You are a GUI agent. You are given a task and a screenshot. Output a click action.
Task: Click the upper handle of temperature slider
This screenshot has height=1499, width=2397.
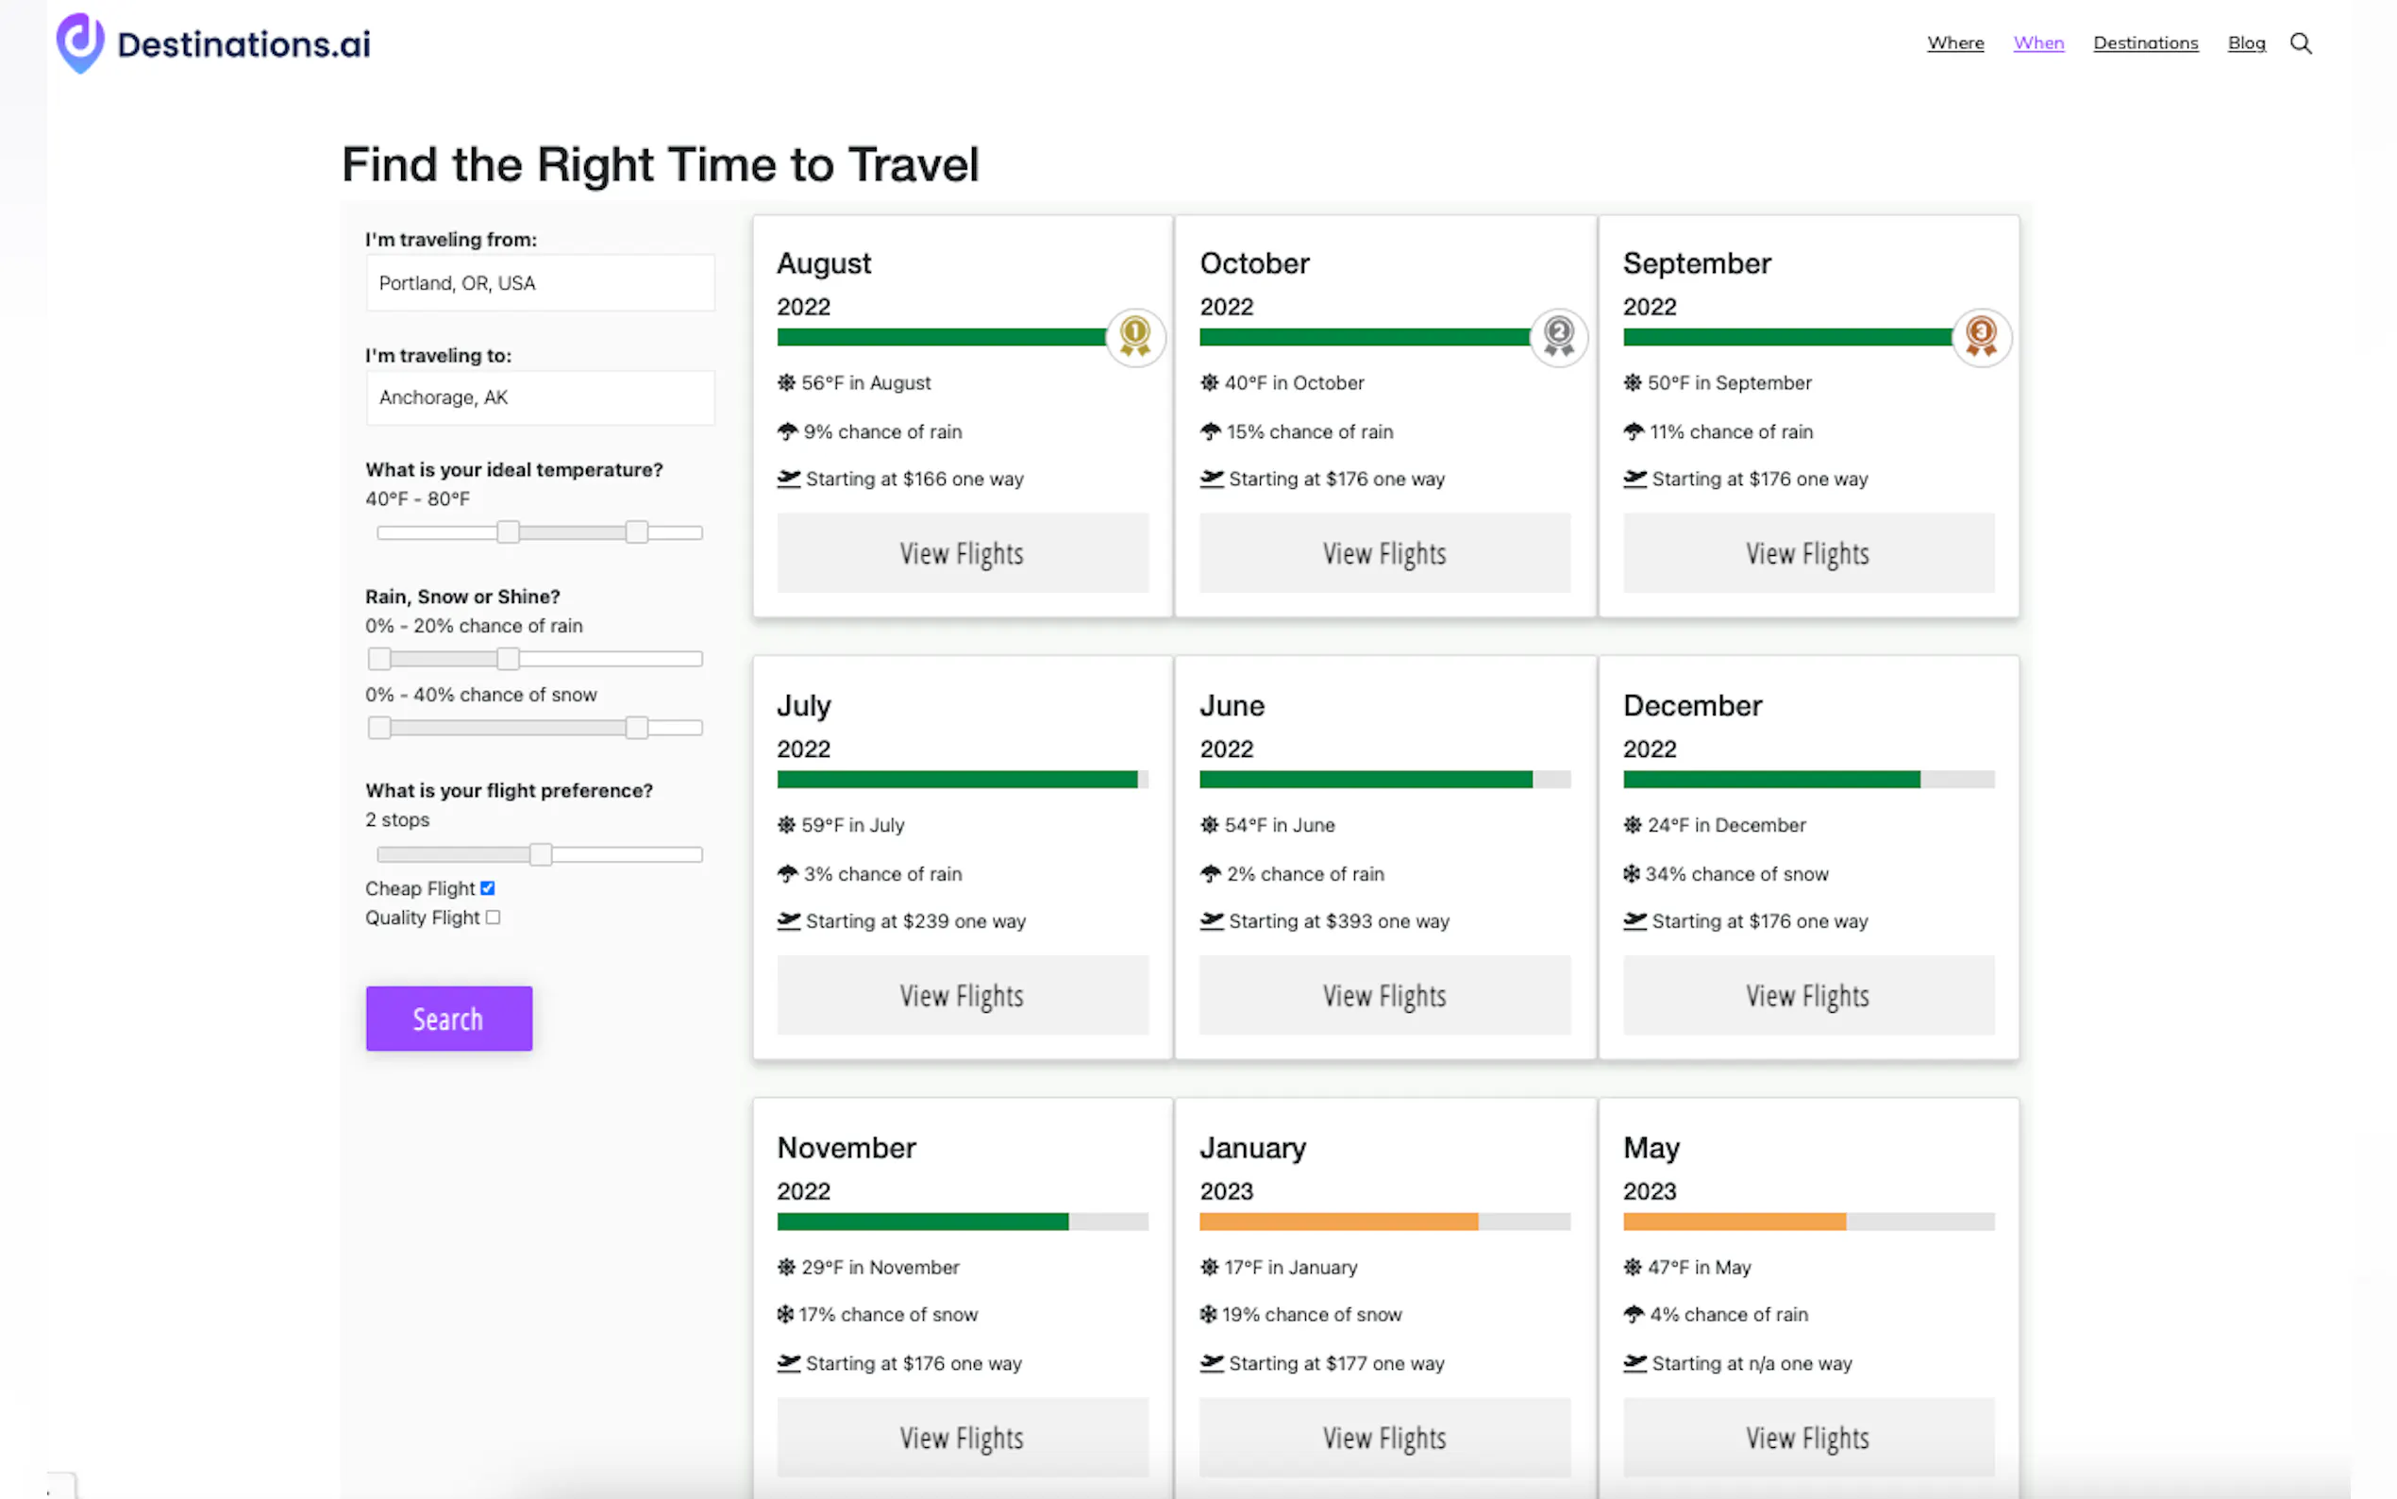[636, 532]
